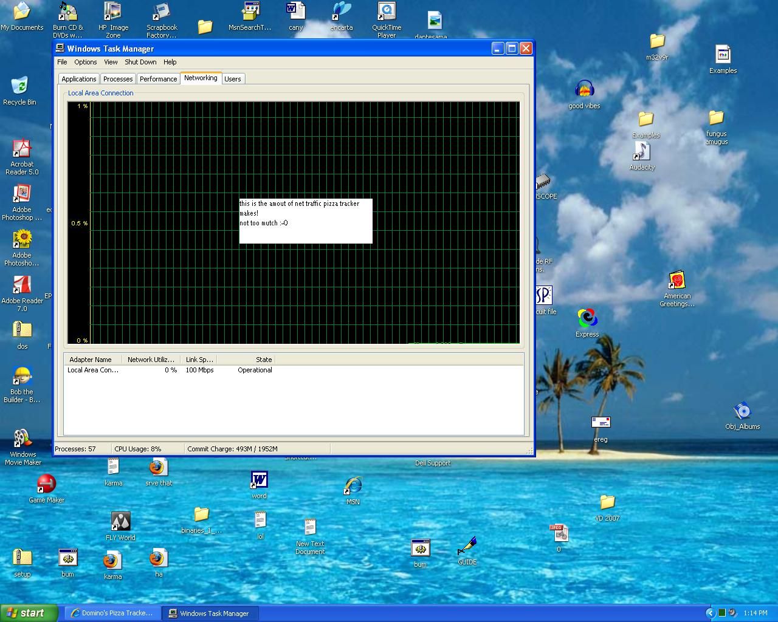Sort by Adapter Name column header
This screenshot has height=622, width=778.
pos(93,360)
